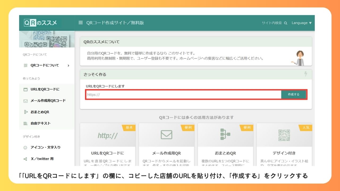
Task: Open アイコン・文字入り sidebar item
Action: click(x=45, y=147)
